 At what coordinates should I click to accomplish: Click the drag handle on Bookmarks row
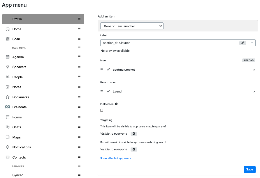pyautogui.click(x=79, y=97)
